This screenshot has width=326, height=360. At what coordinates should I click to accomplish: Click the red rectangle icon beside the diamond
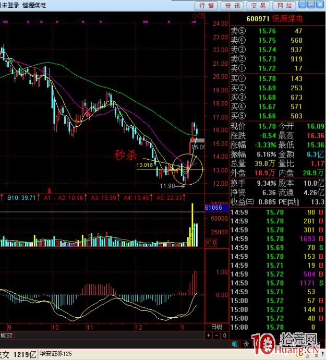201,16
